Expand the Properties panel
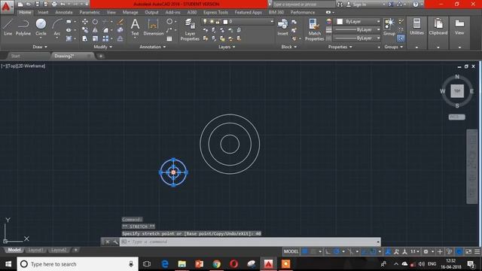The width and height of the screenshot is (482, 271). click(x=340, y=47)
